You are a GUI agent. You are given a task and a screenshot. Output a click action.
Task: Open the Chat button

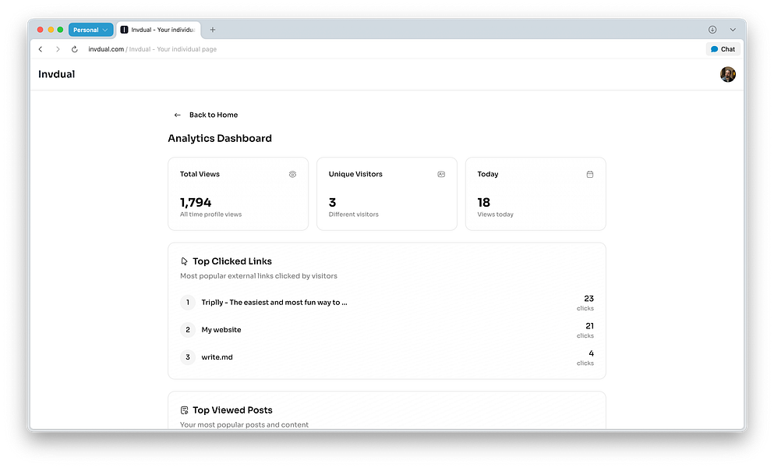pos(723,49)
